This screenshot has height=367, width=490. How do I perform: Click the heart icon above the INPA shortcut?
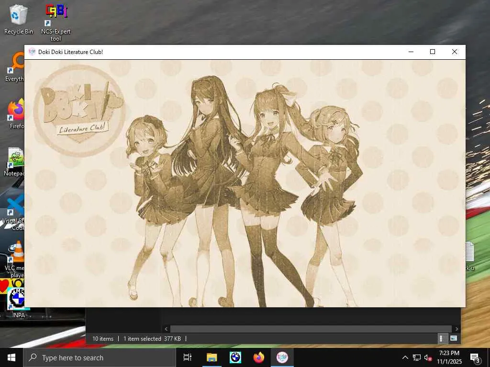pyautogui.click(x=4, y=286)
